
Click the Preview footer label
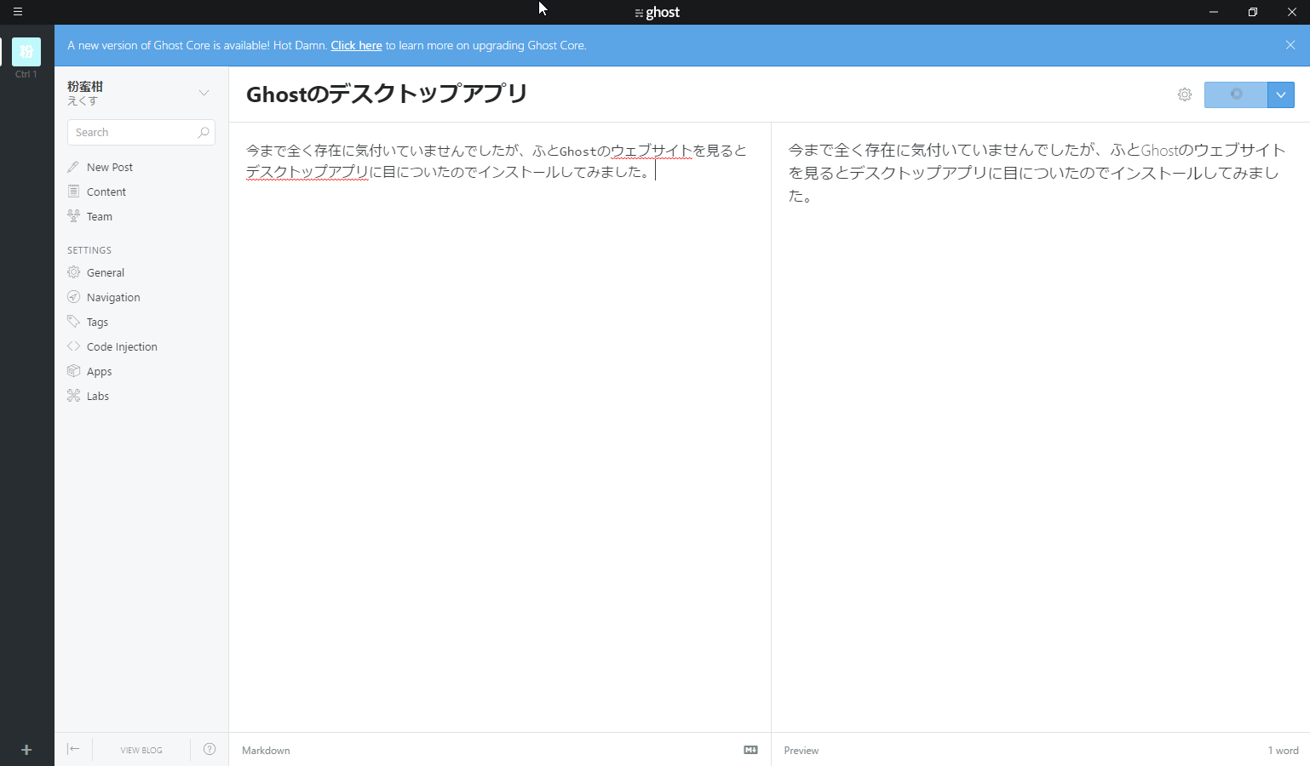pyautogui.click(x=802, y=751)
